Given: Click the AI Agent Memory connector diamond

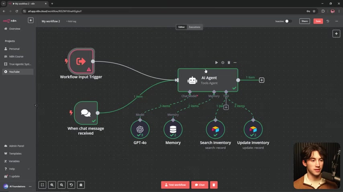Looking at the screenshot, I should (x=214, y=92).
